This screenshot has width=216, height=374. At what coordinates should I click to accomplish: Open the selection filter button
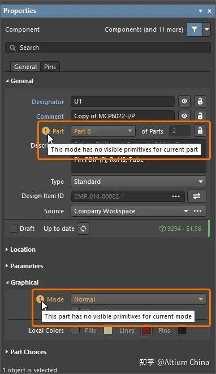(x=195, y=29)
